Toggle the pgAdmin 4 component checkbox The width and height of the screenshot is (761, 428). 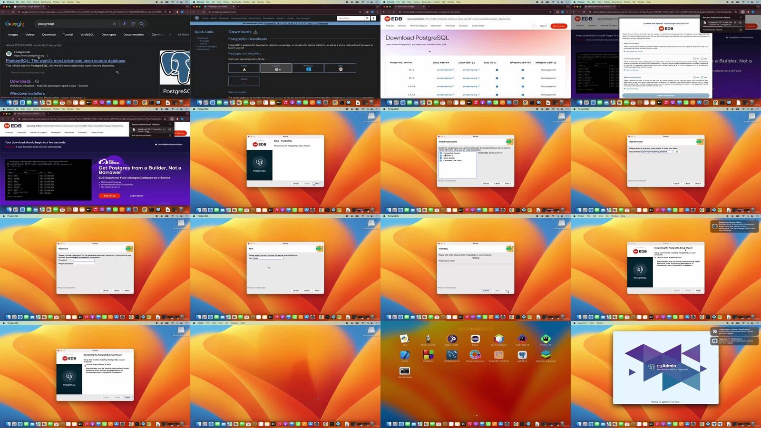(x=440, y=156)
